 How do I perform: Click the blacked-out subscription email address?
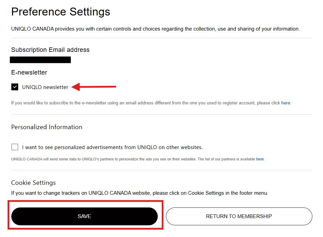pos(40,60)
